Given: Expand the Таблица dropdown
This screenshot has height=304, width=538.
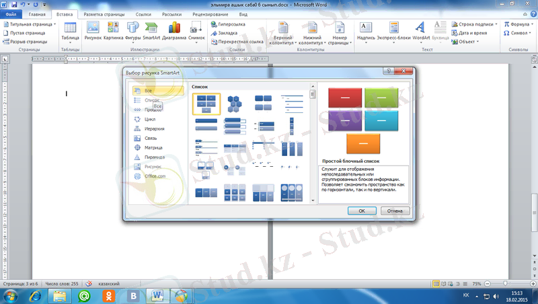Looking at the screenshot, I should pyautogui.click(x=70, y=32).
